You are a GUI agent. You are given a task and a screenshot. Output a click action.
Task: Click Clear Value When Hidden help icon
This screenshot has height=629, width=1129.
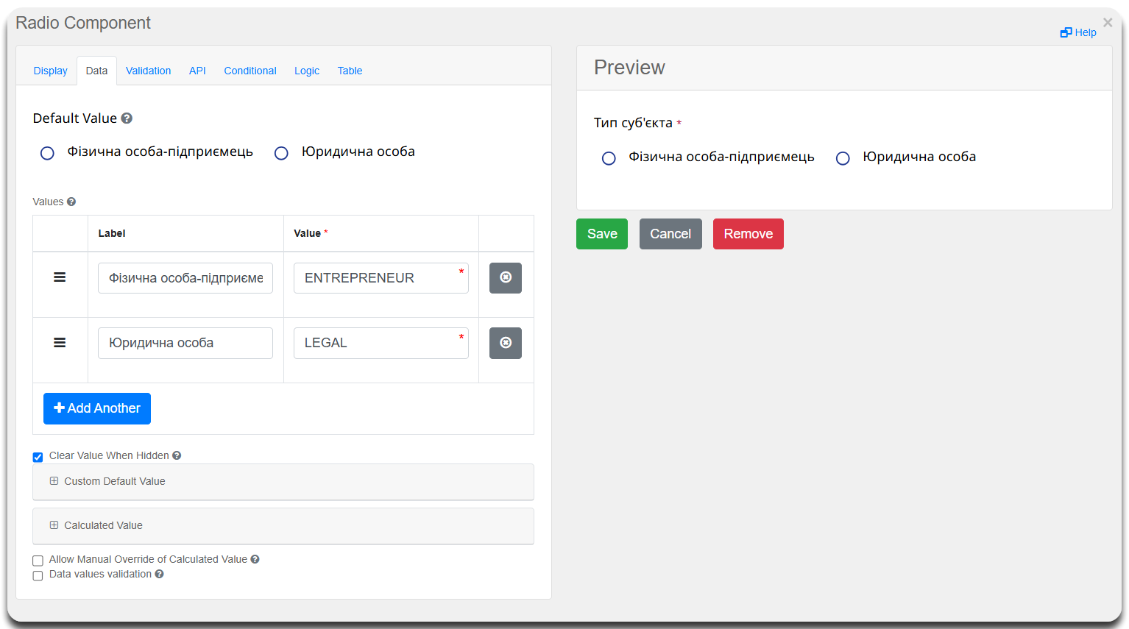177,455
